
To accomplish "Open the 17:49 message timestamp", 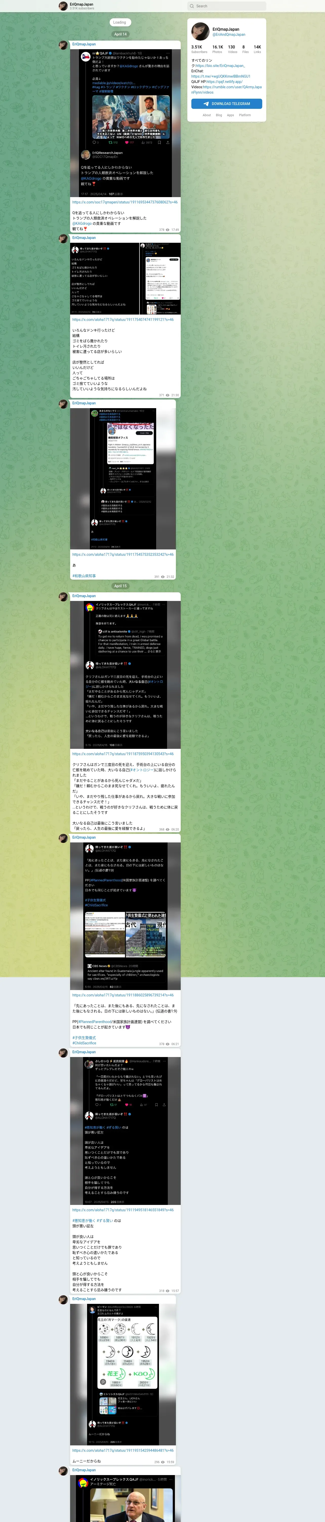I will coord(175,230).
